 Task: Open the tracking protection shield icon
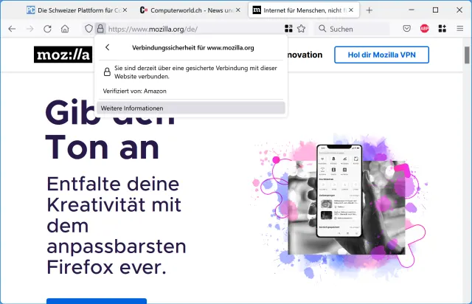pos(88,29)
